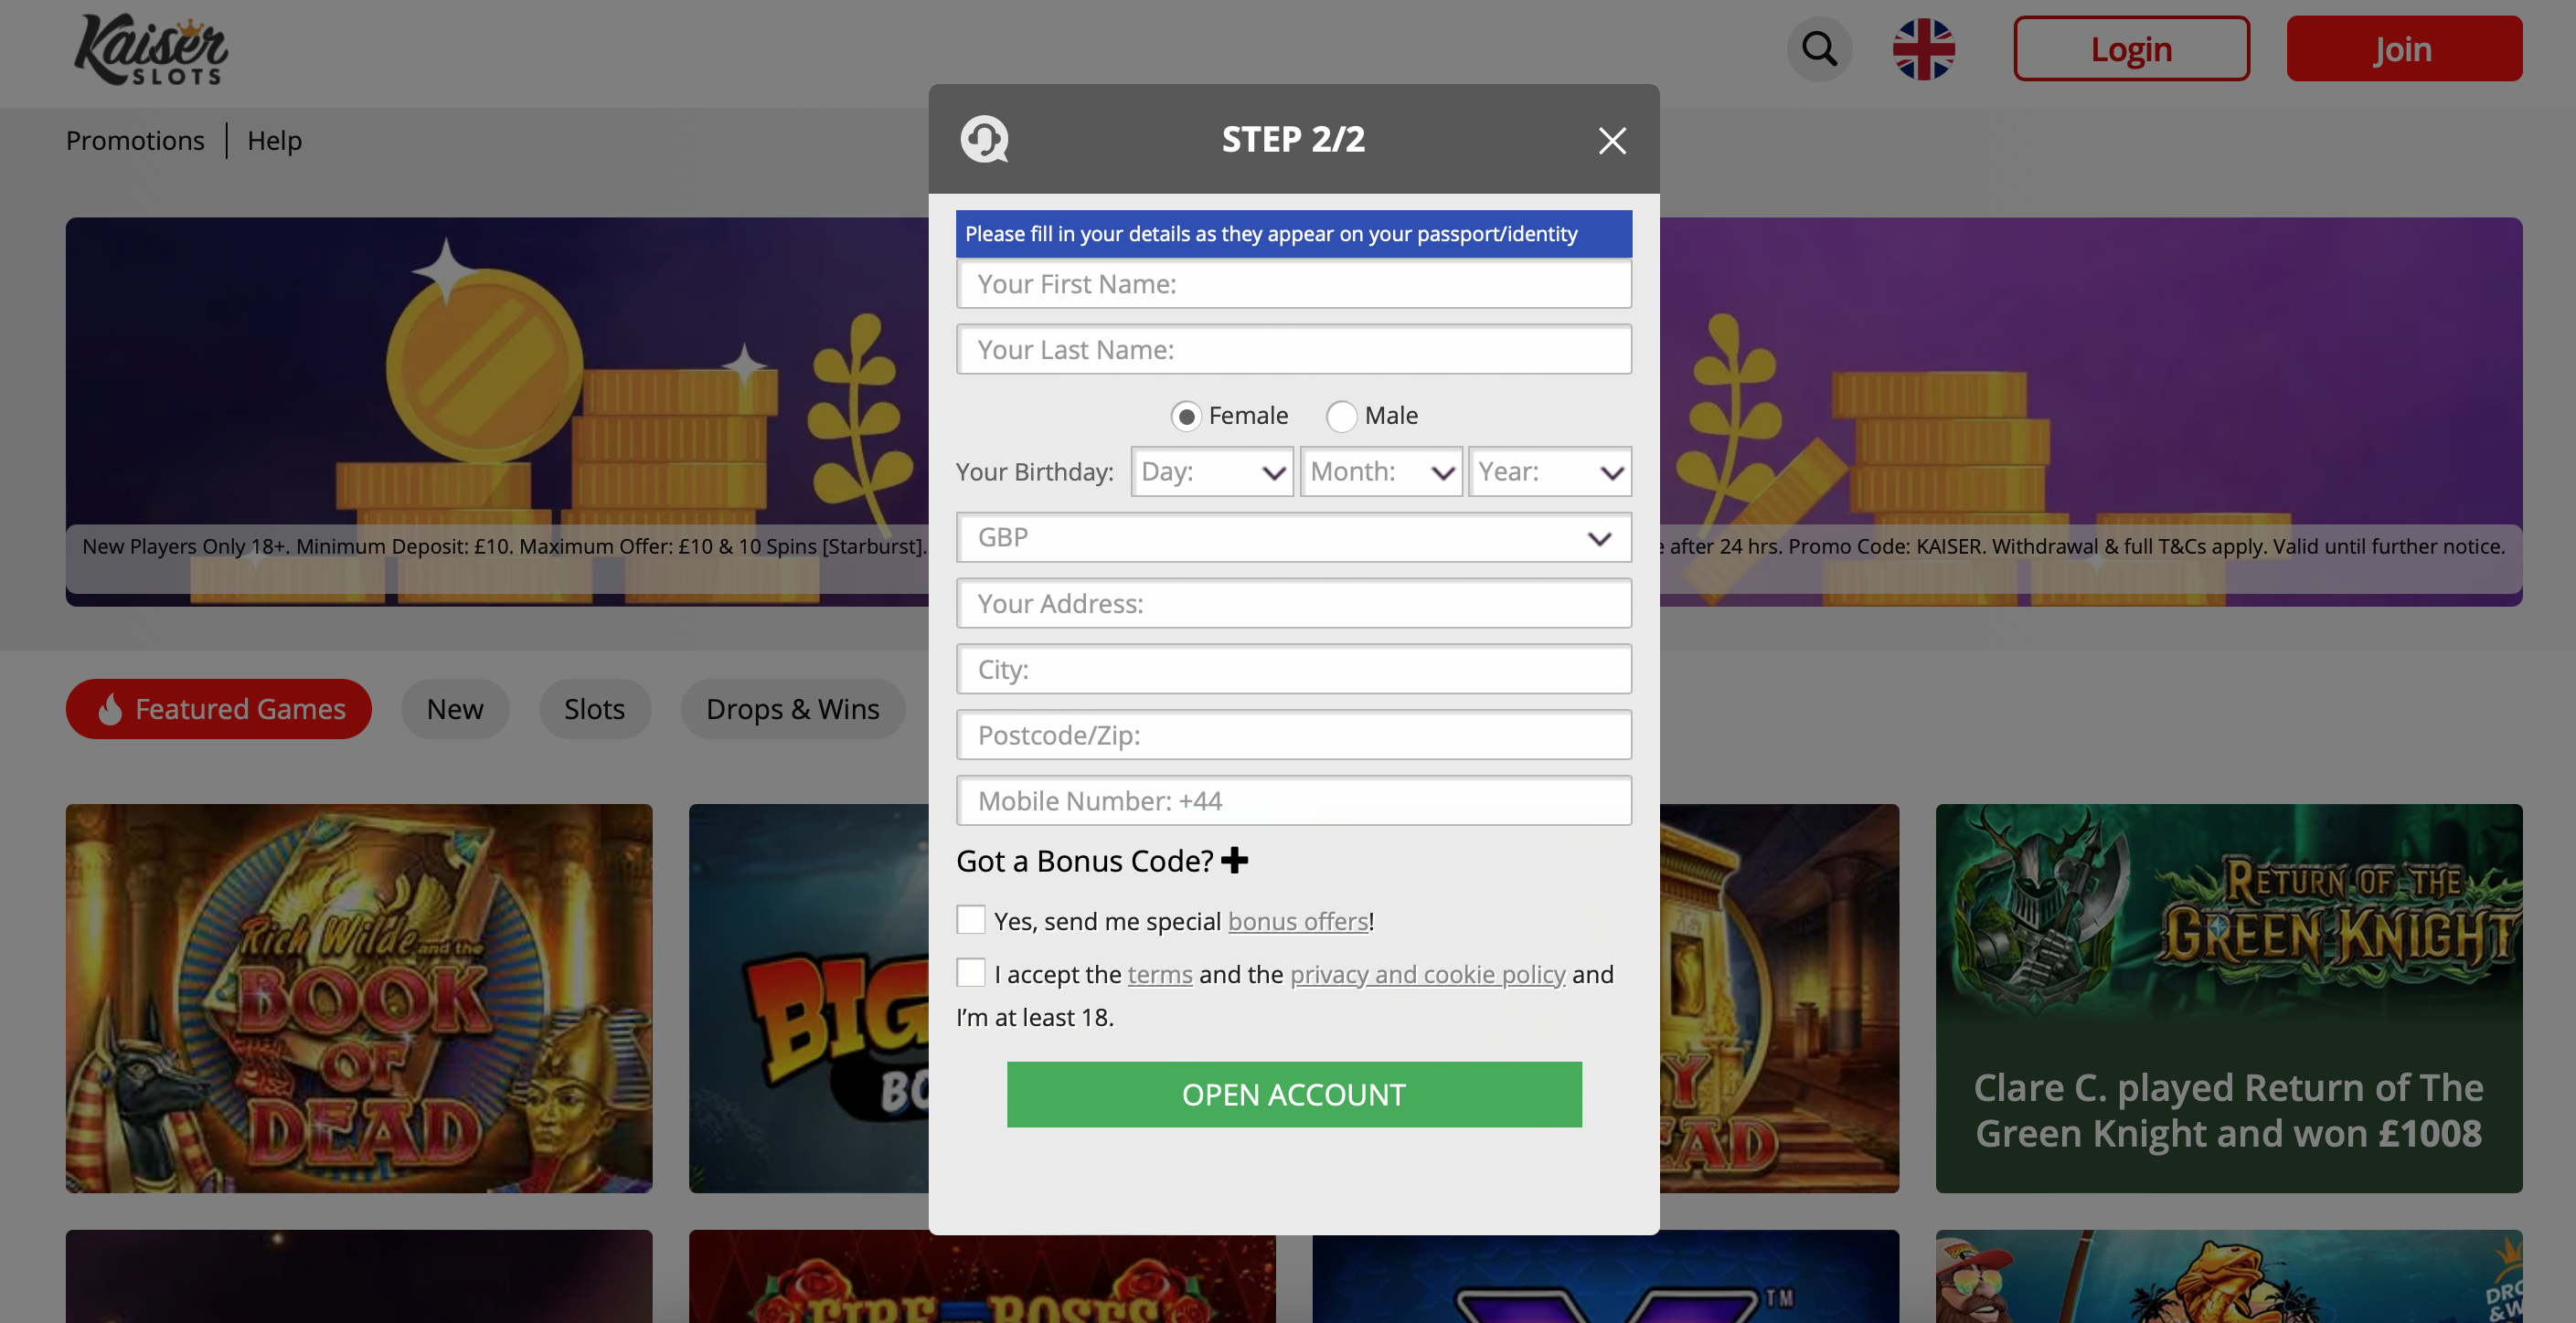Open the Big Bass game thumbnail
The image size is (2576, 1323).
(809, 999)
